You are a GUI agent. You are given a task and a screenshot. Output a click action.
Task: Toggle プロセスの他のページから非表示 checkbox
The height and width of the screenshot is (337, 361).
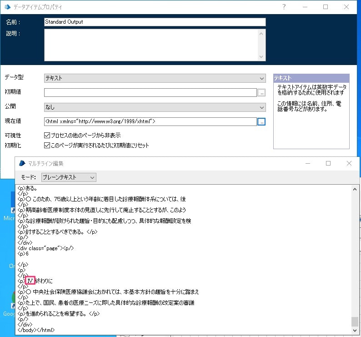point(47,135)
